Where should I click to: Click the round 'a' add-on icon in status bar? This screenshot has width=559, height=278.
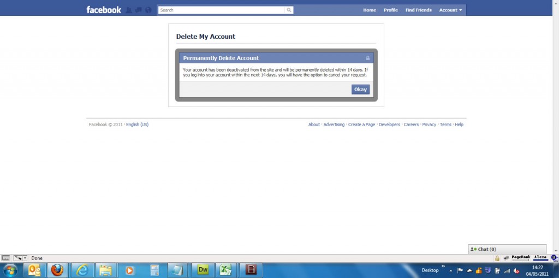coord(555,258)
